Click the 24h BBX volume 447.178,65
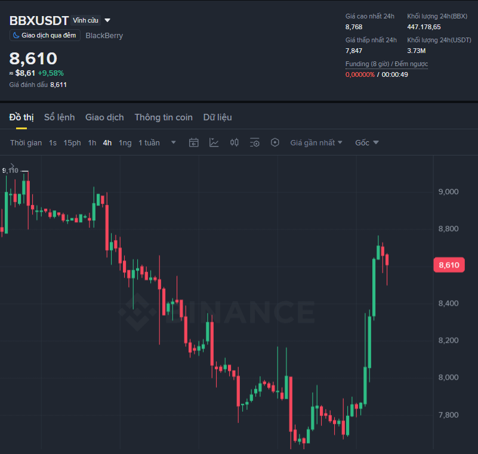The image size is (478, 454). click(424, 27)
